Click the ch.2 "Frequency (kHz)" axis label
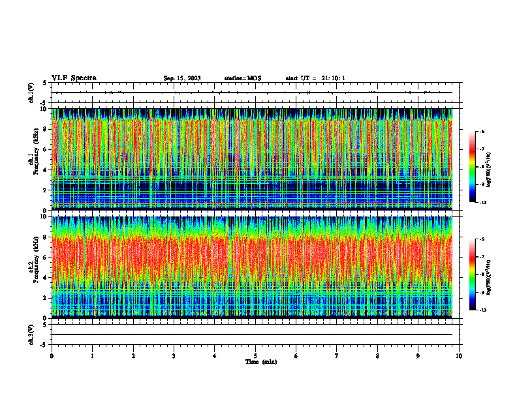517x399 pixels. 36,259
